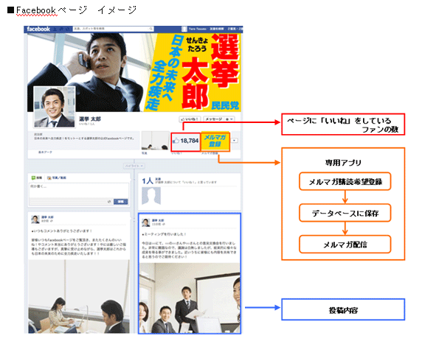
Task: Click the thumbs-up icon beside 18,784
Action: (x=176, y=141)
